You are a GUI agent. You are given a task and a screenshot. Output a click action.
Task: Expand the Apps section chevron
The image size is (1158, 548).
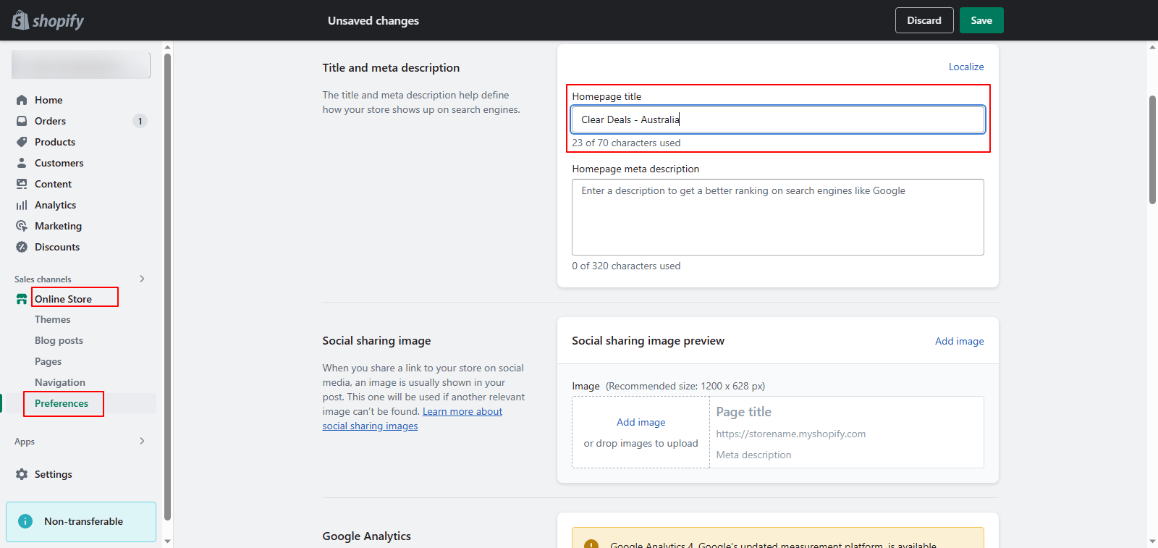[x=142, y=441]
